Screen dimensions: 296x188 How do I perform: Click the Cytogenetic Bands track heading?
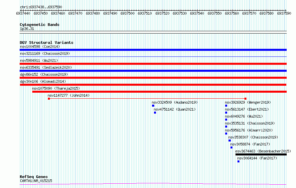pos(40,25)
